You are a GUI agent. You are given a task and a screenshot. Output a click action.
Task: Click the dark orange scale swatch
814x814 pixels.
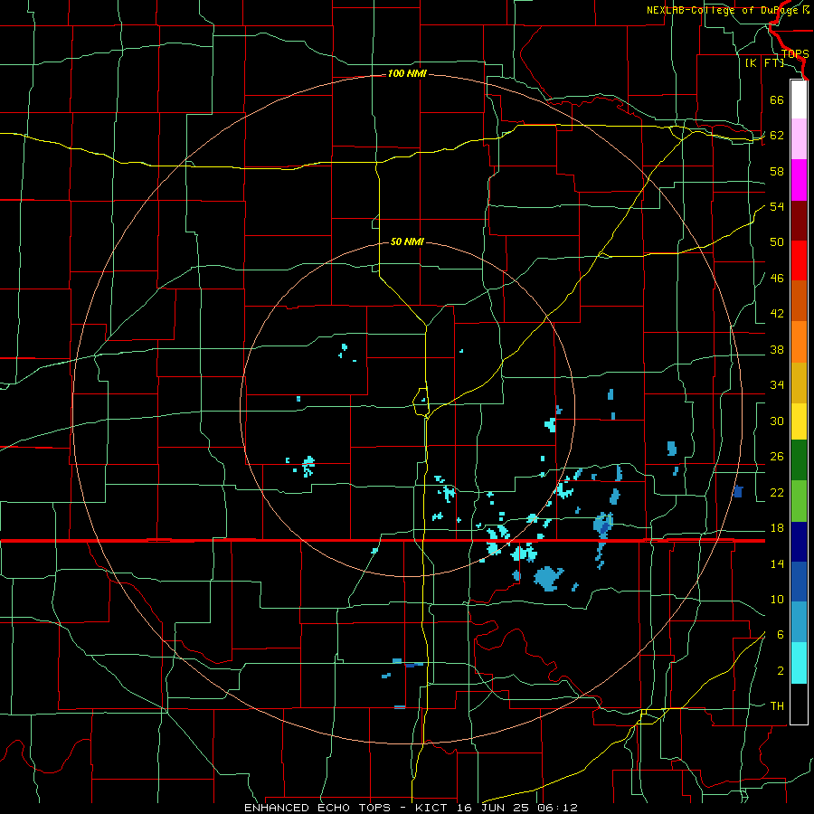click(799, 300)
